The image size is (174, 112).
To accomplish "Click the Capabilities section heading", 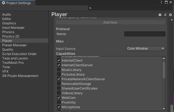I will click(x=66, y=54).
